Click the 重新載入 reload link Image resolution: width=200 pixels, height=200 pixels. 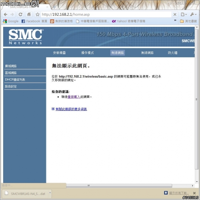[x=74, y=97]
